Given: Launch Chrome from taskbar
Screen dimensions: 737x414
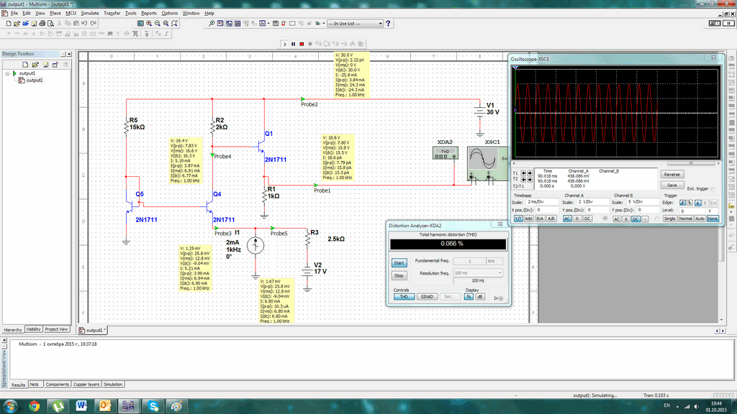Looking at the screenshot, I should coord(35,406).
